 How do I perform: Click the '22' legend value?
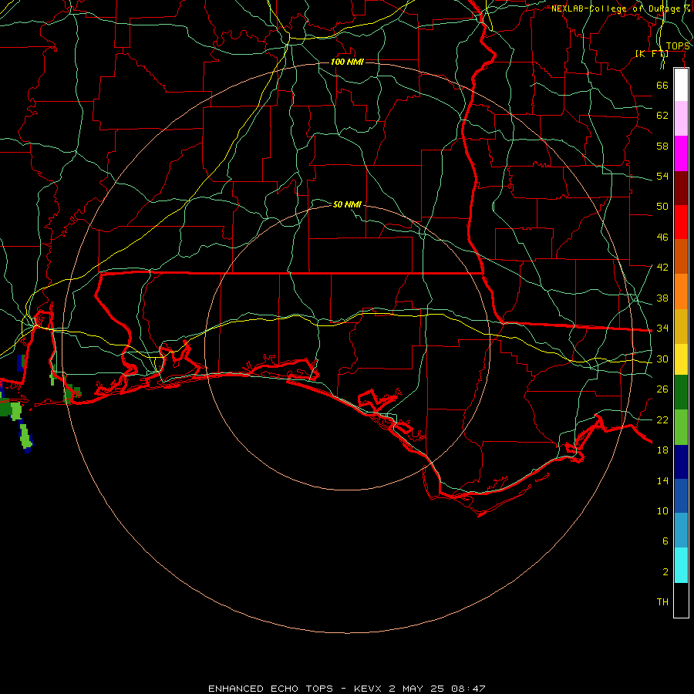[x=662, y=419]
